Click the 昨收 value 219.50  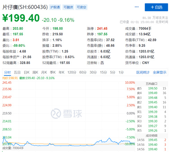pos(57,34)
